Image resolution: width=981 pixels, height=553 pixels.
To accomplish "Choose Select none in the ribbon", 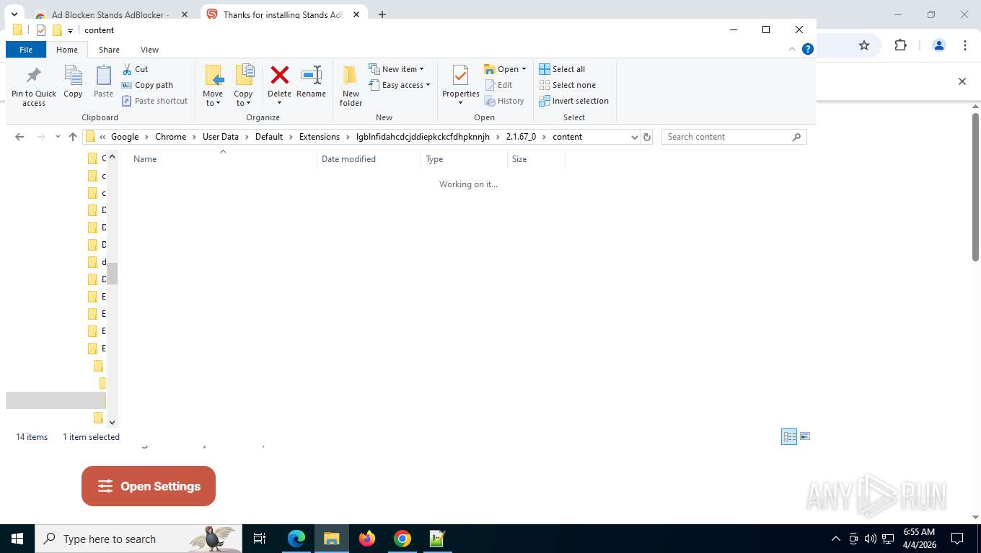I will 567,85.
